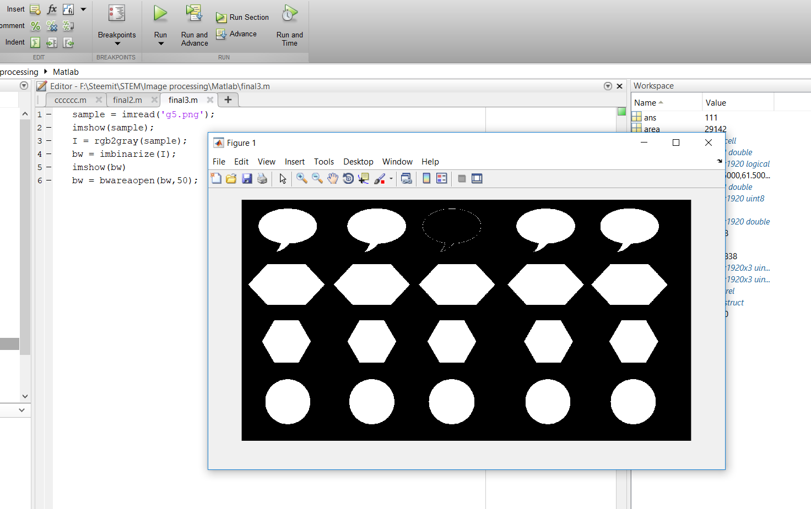Click the fx insert function icon
This screenshot has width=811, height=509.
[x=52, y=9]
